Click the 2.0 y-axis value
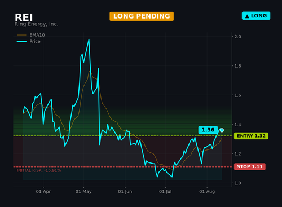 tap(237, 37)
